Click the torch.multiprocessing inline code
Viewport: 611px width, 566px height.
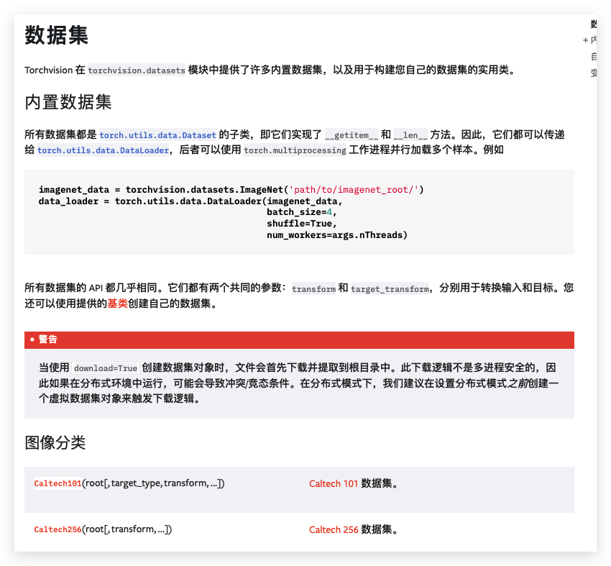pos(295,150)
